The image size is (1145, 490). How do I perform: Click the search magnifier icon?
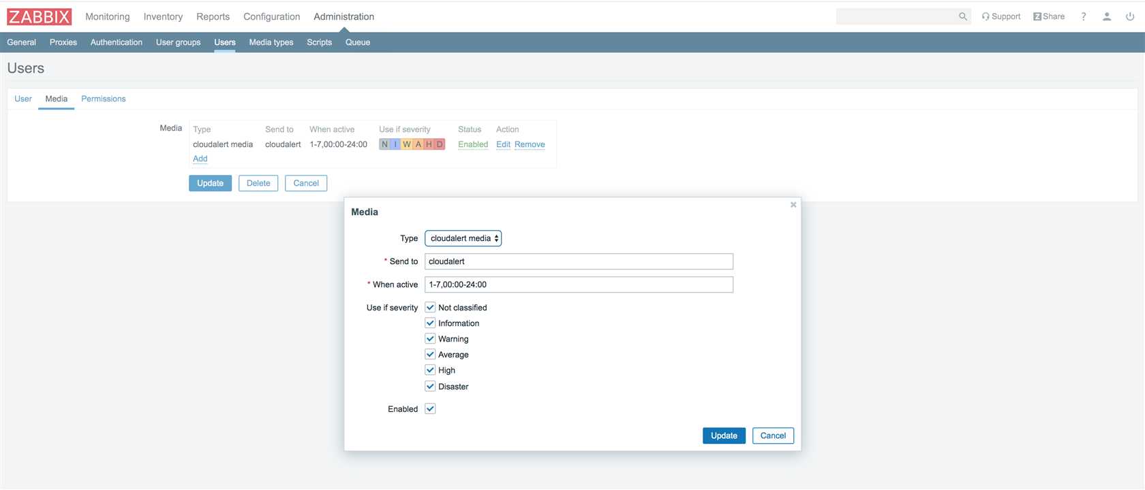[x=962, y=16]
